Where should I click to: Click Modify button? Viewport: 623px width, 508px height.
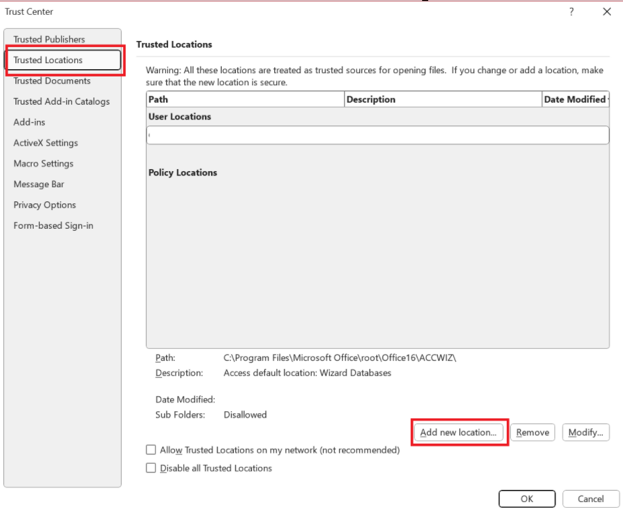[585, 432]
